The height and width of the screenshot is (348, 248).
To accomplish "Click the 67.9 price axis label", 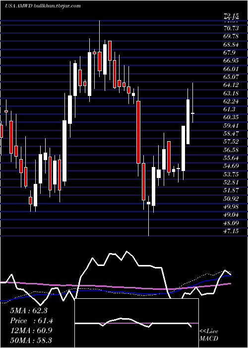I will tap(230, 53).
